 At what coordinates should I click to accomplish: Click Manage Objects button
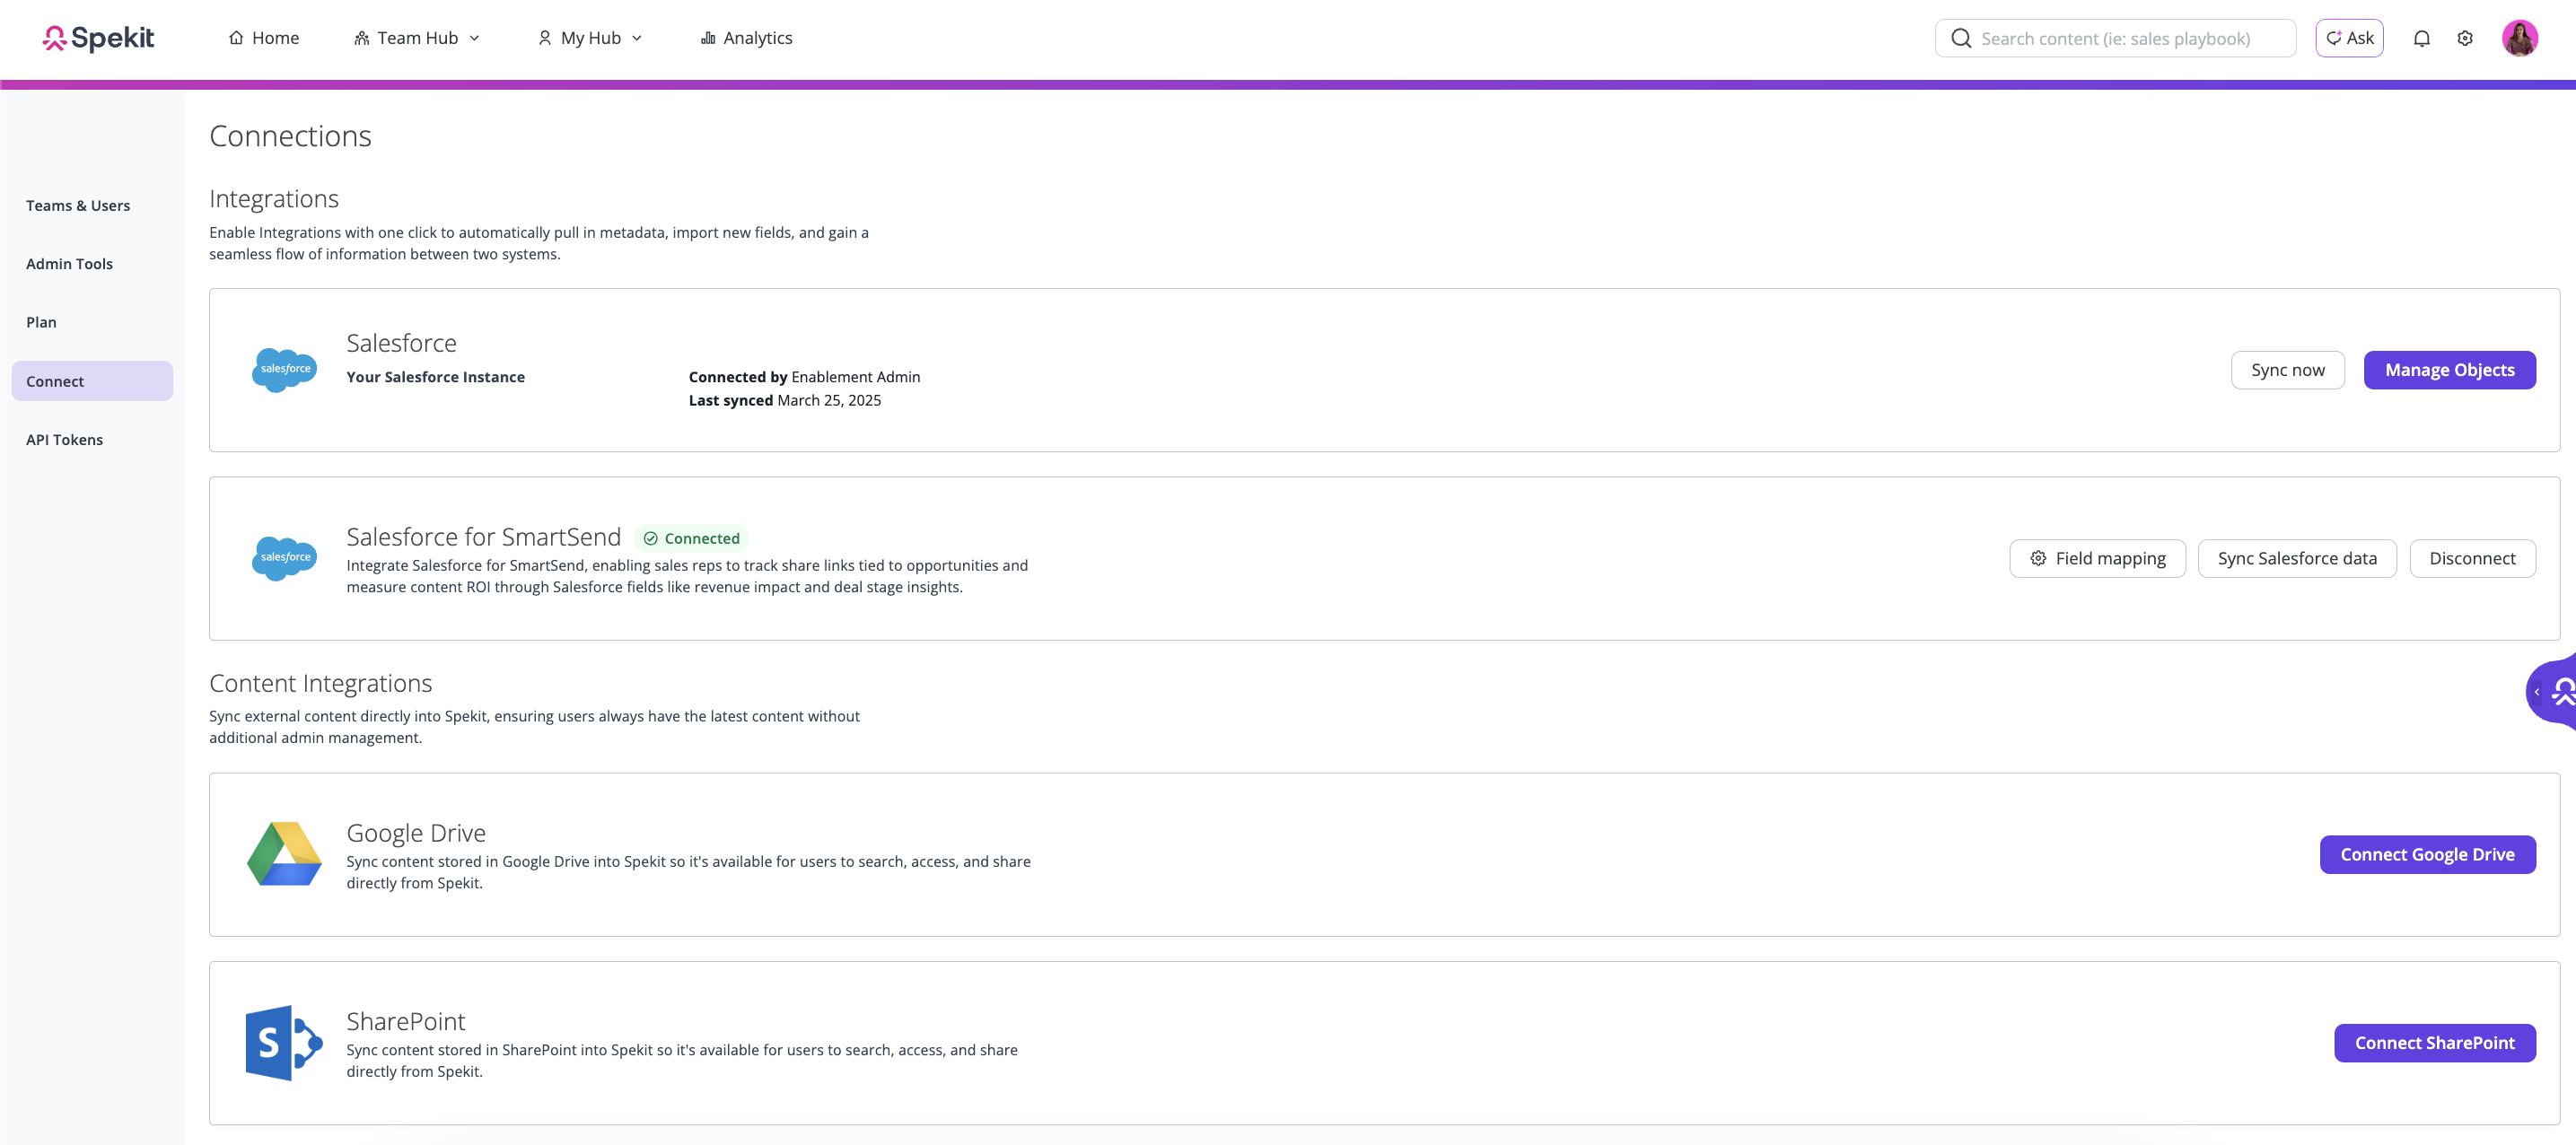point(2449,370)
